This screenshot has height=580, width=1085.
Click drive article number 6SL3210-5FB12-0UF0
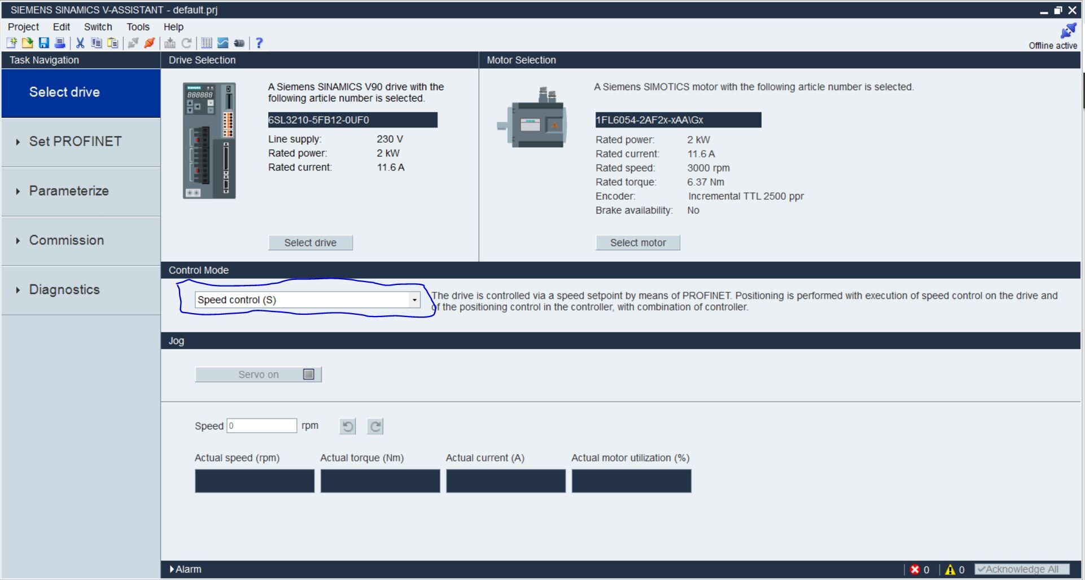pos(352,120)
